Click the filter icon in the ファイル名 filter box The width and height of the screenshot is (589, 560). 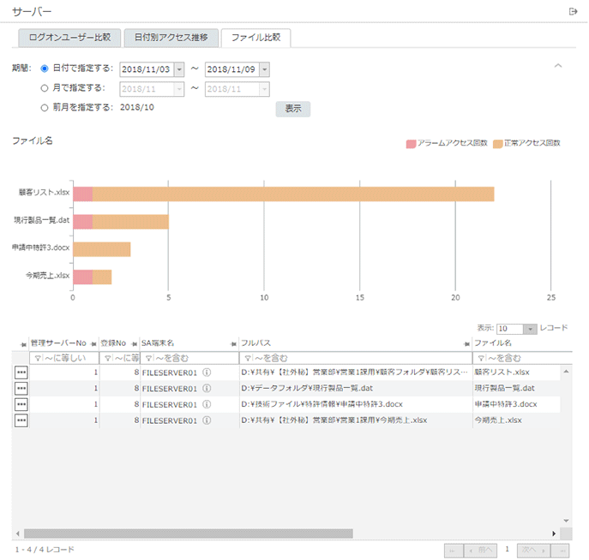480,358
